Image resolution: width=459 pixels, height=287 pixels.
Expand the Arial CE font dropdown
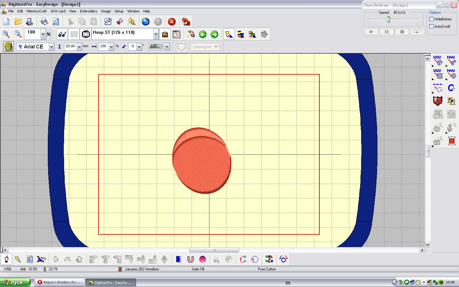[51, 47]
